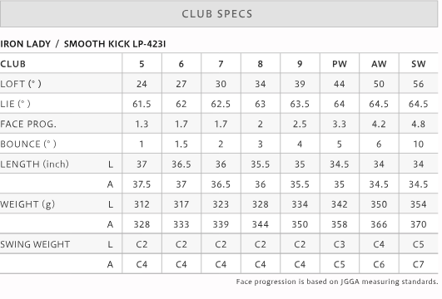Select the BOUNCE row label
This screenshot has height=299, width=442.
tap(28, 144)
